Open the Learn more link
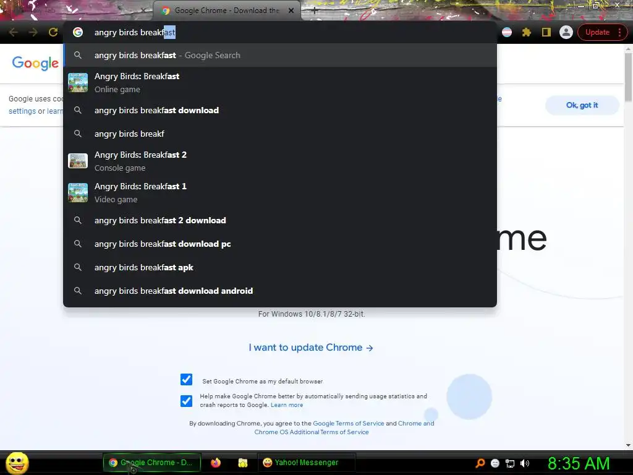This screenshot has height=475, width=633. pos(287,405)
